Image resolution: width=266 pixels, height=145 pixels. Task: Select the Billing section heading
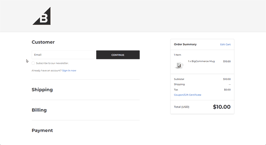(39, 110)
